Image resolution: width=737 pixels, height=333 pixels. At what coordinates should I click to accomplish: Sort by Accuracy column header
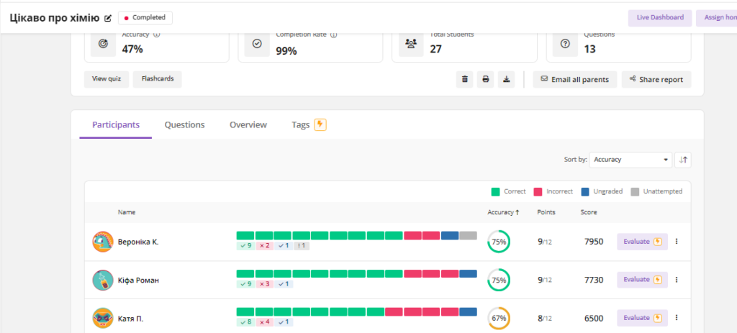click(503, 212)
